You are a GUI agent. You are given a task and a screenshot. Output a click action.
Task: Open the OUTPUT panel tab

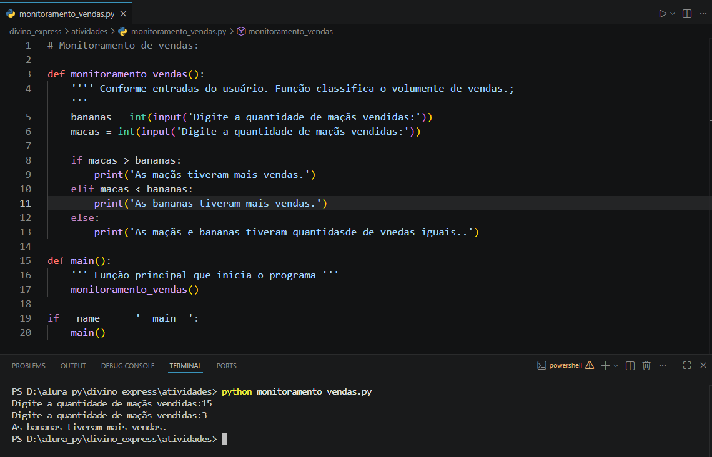tap(73, 366)
